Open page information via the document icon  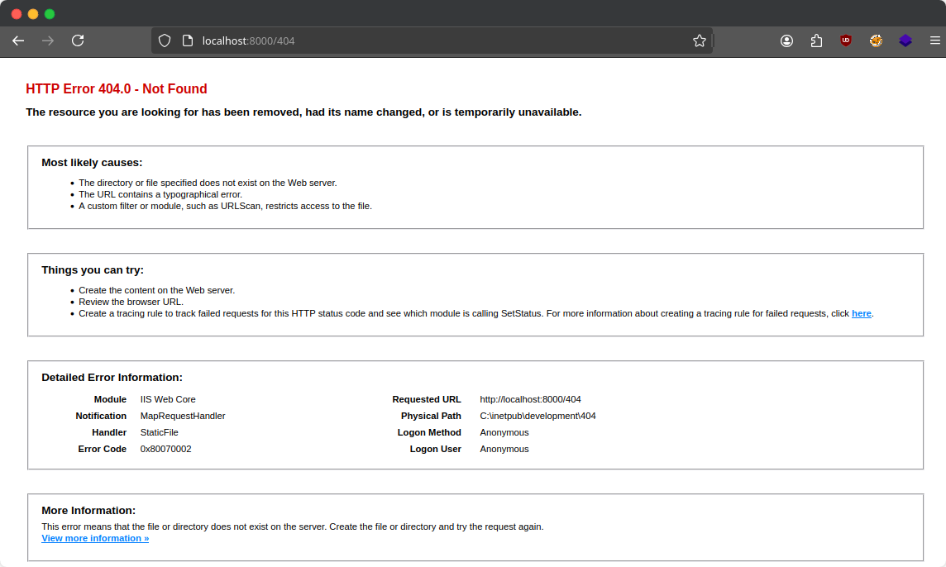tap(188, 40)
